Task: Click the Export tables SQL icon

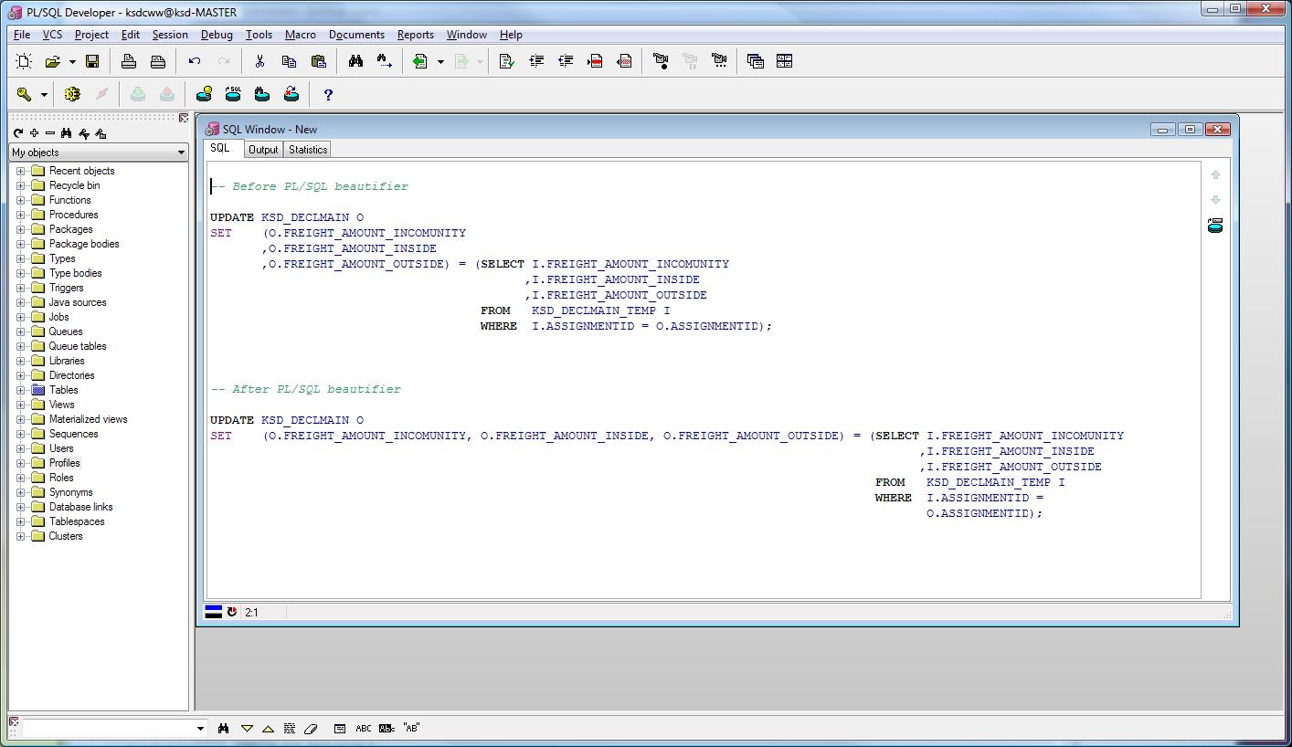Action: pos(233,94)
